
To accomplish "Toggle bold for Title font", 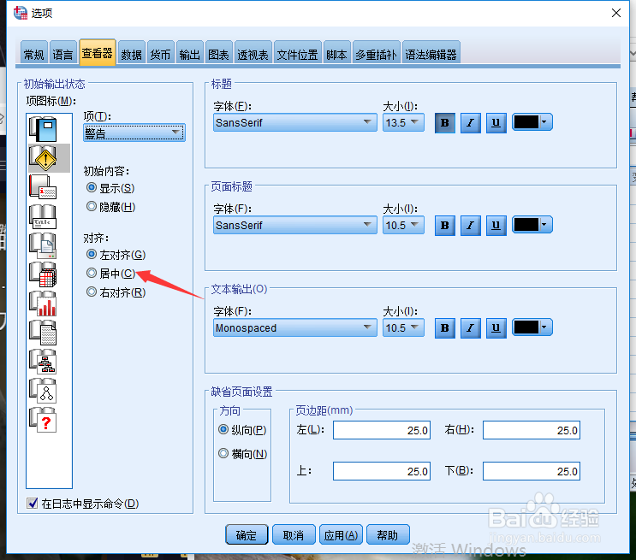I will pyautogui.click(x=445, y=123).
